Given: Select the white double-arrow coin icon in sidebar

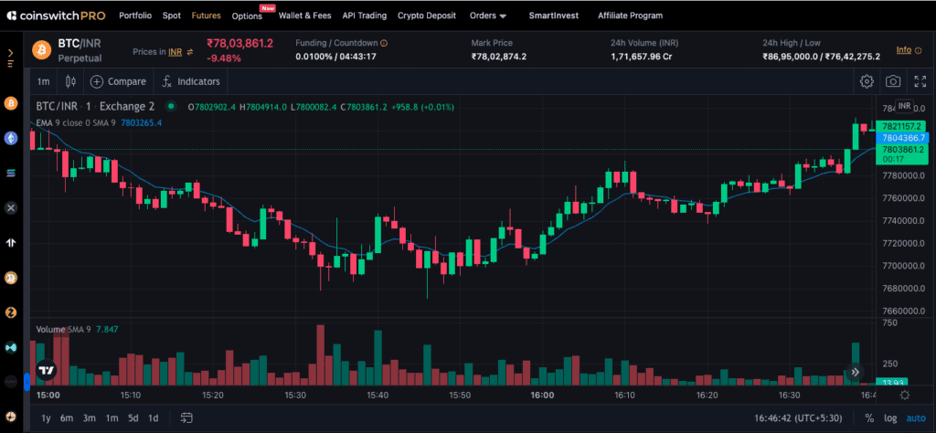Looking at the screenshot, I should [11, 242].
